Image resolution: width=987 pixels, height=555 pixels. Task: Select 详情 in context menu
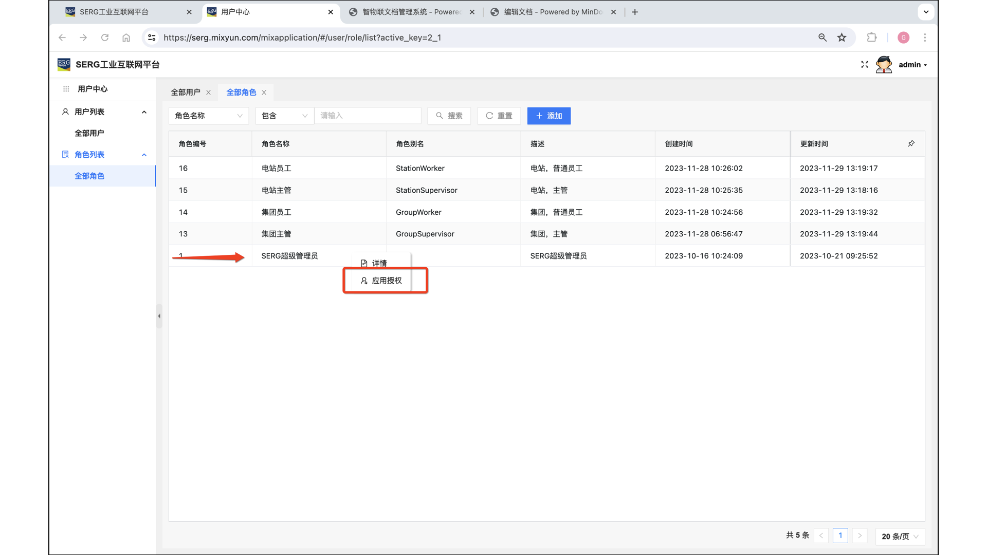379,263
